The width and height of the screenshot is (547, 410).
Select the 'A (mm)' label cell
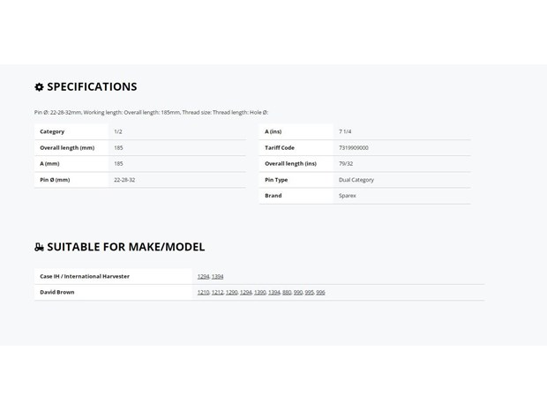(x=71, y=164)
